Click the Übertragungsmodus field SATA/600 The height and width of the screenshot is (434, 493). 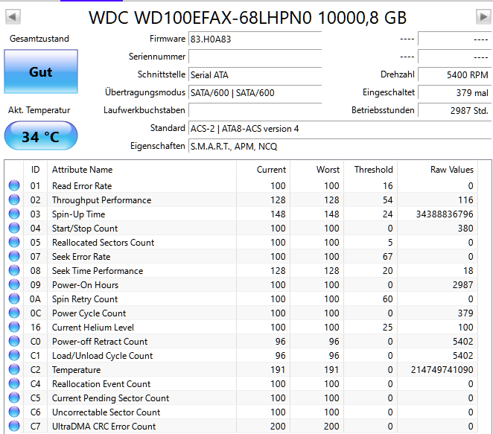coord(255,93)
